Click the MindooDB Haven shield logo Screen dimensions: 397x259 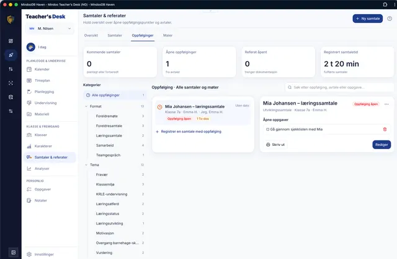tap(11, 19)
